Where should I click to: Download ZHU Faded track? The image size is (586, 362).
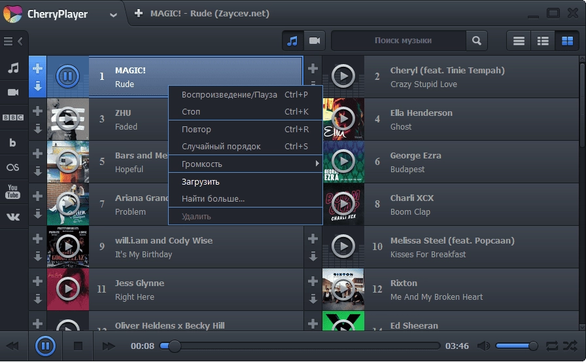tap(37, 129)
